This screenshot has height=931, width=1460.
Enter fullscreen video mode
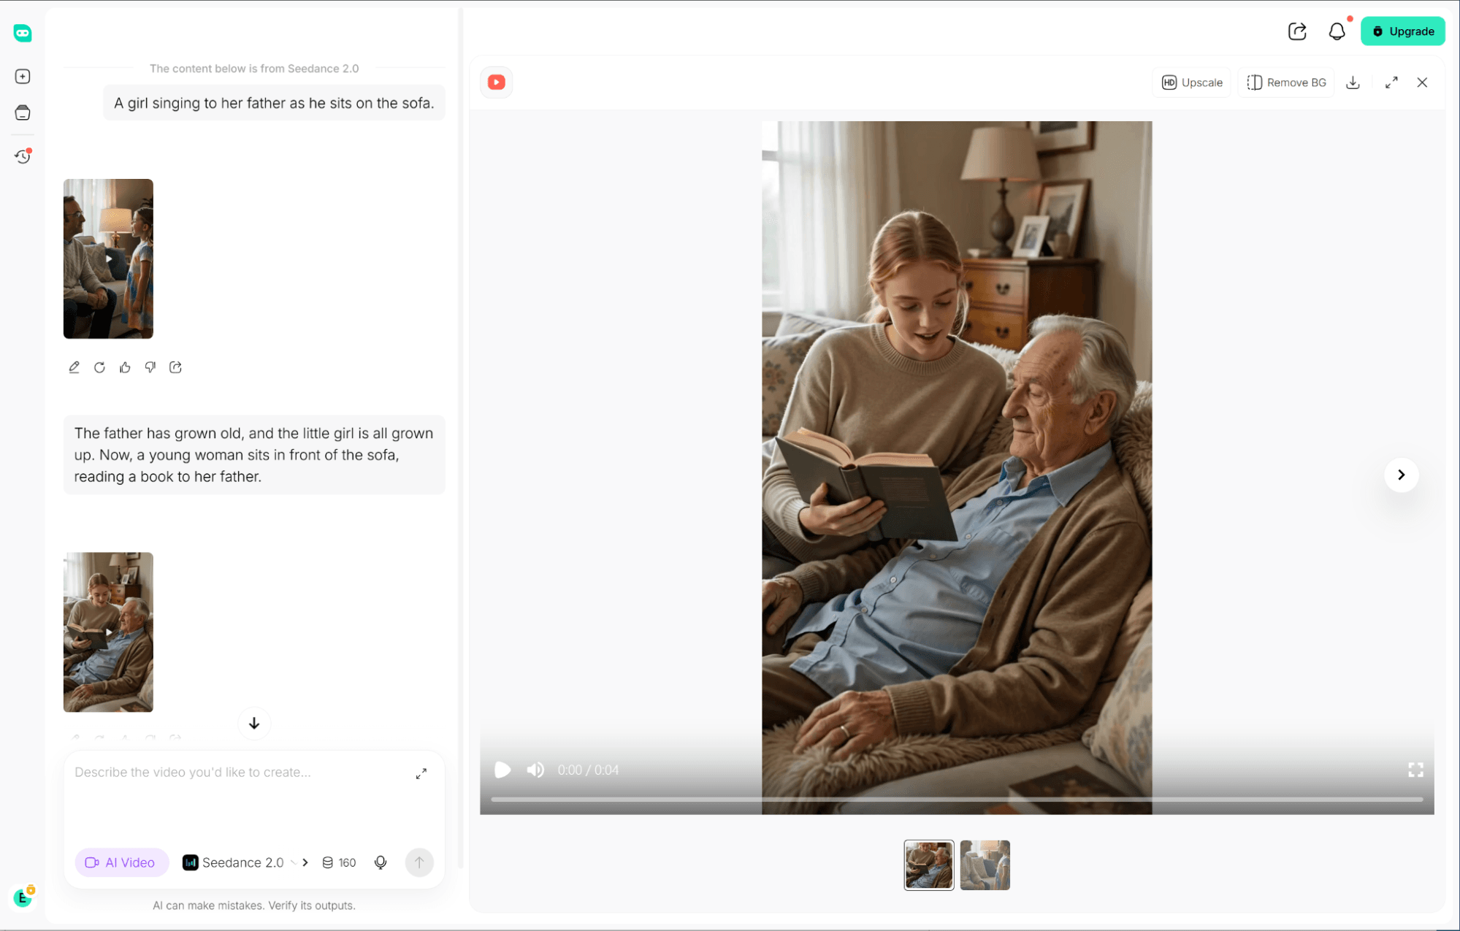point(1415,770)
